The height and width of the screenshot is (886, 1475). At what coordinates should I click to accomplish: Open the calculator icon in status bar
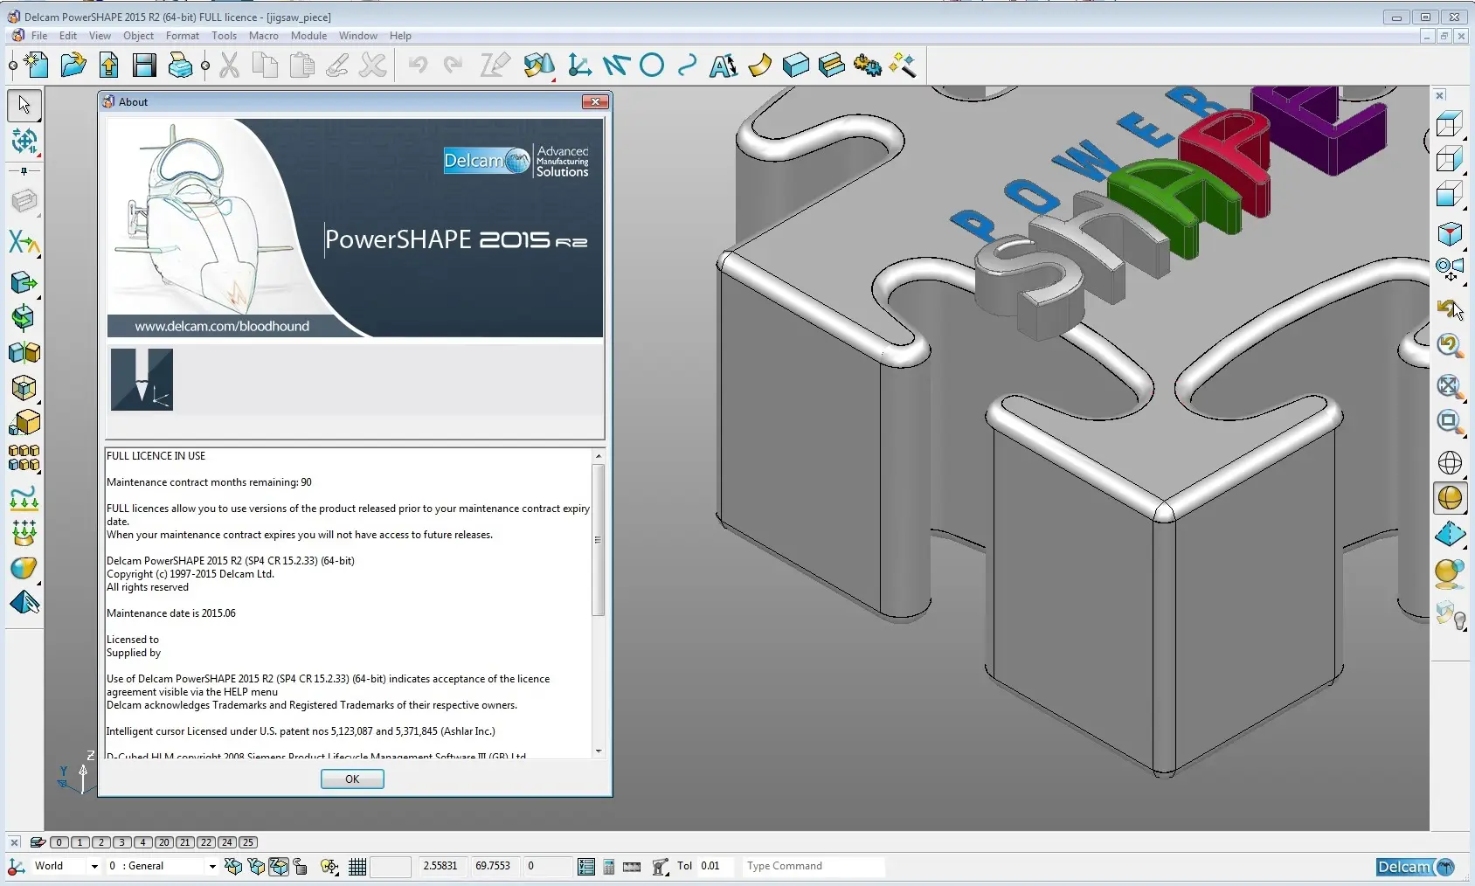pyautogui.click(x=609, y=866)
